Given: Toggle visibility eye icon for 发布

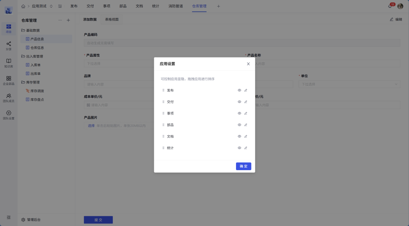Looking at the screenshot, I should [240, 90].
